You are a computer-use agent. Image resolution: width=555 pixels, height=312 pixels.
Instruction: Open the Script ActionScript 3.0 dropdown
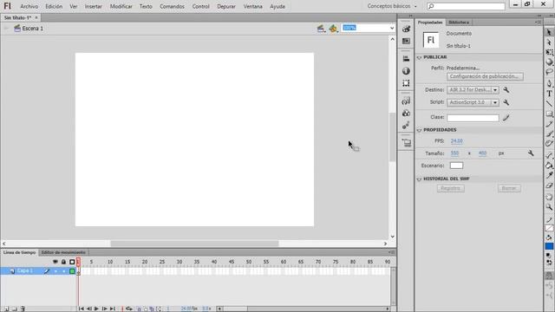473,102
